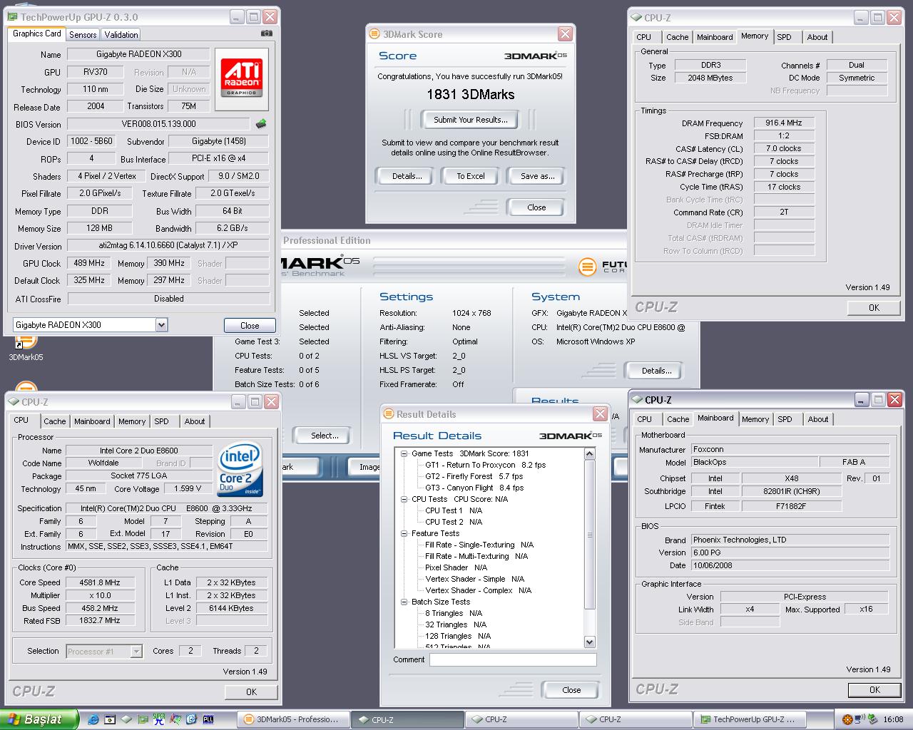Click the 1831 3DMarks score text

470,94
